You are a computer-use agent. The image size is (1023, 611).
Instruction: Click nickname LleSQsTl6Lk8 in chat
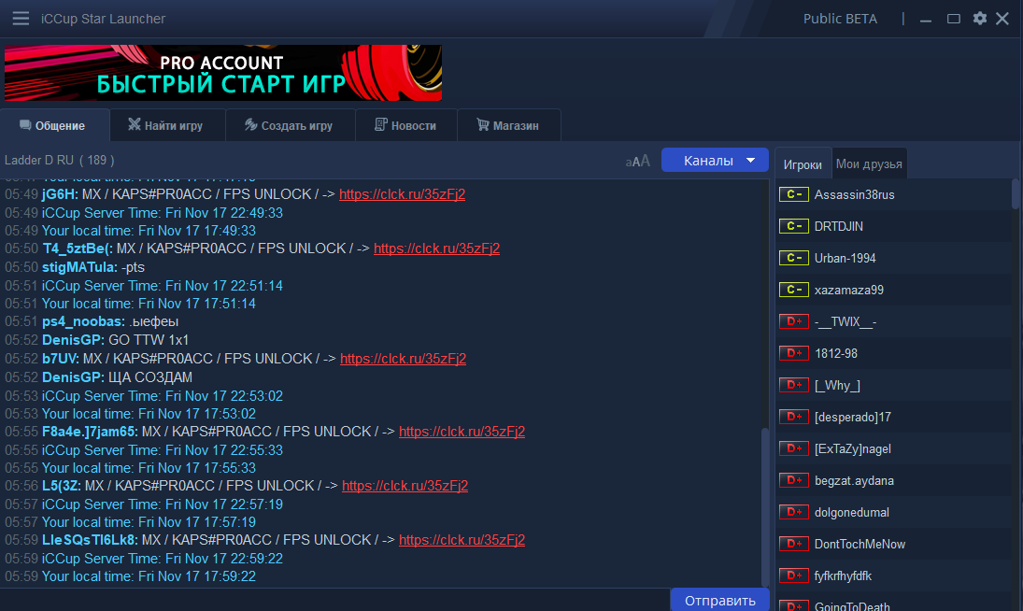(90, 540)
